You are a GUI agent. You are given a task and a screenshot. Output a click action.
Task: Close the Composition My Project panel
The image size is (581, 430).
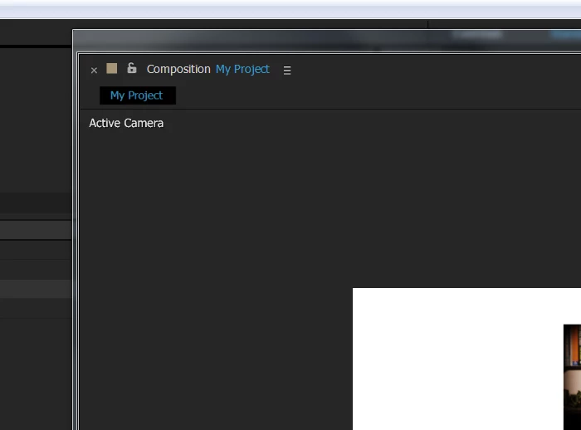[94, 70]
